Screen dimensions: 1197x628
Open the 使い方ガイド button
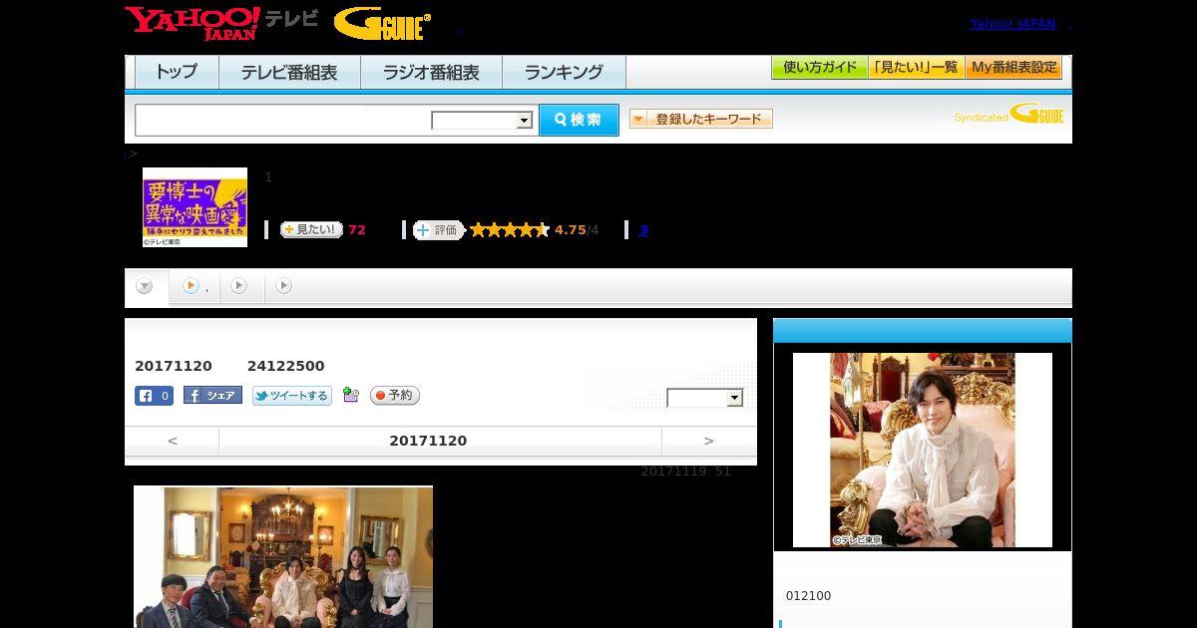[820, 68]
